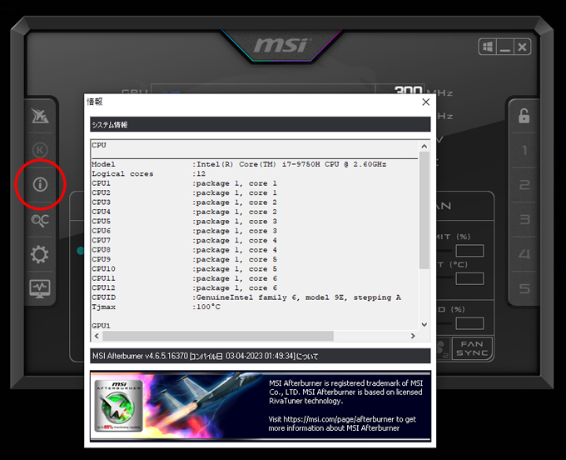Screen dimensions: 566x460
Task: Close the MSI Afterburner main window
Action: pos(522,47)
